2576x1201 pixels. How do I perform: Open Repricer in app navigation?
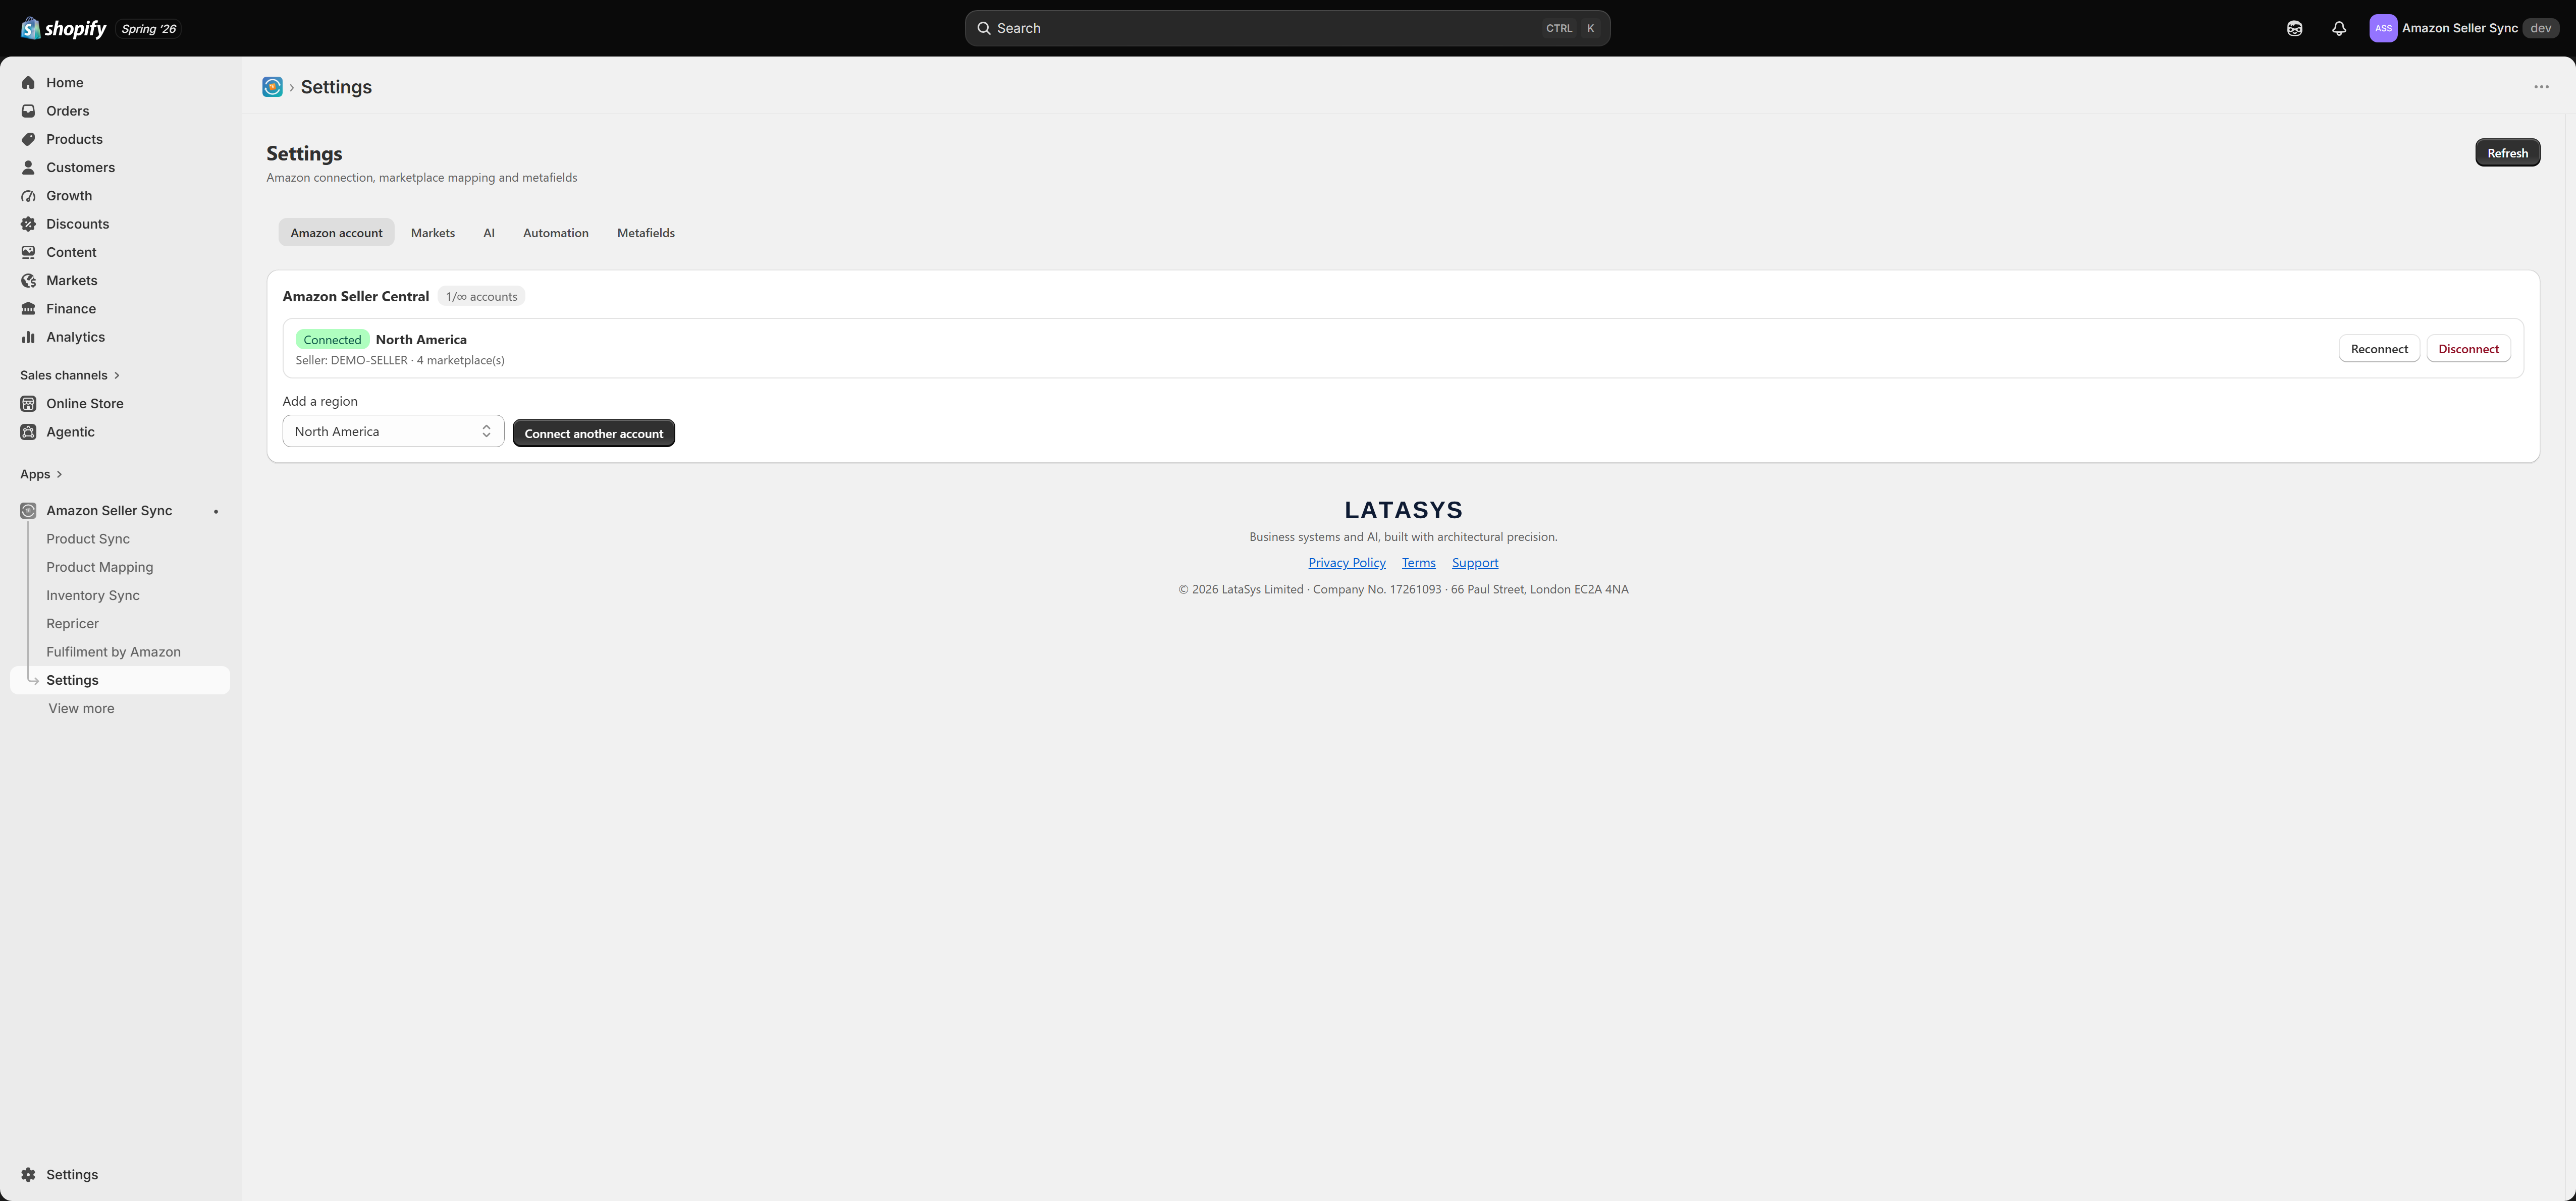click(73, 623)
